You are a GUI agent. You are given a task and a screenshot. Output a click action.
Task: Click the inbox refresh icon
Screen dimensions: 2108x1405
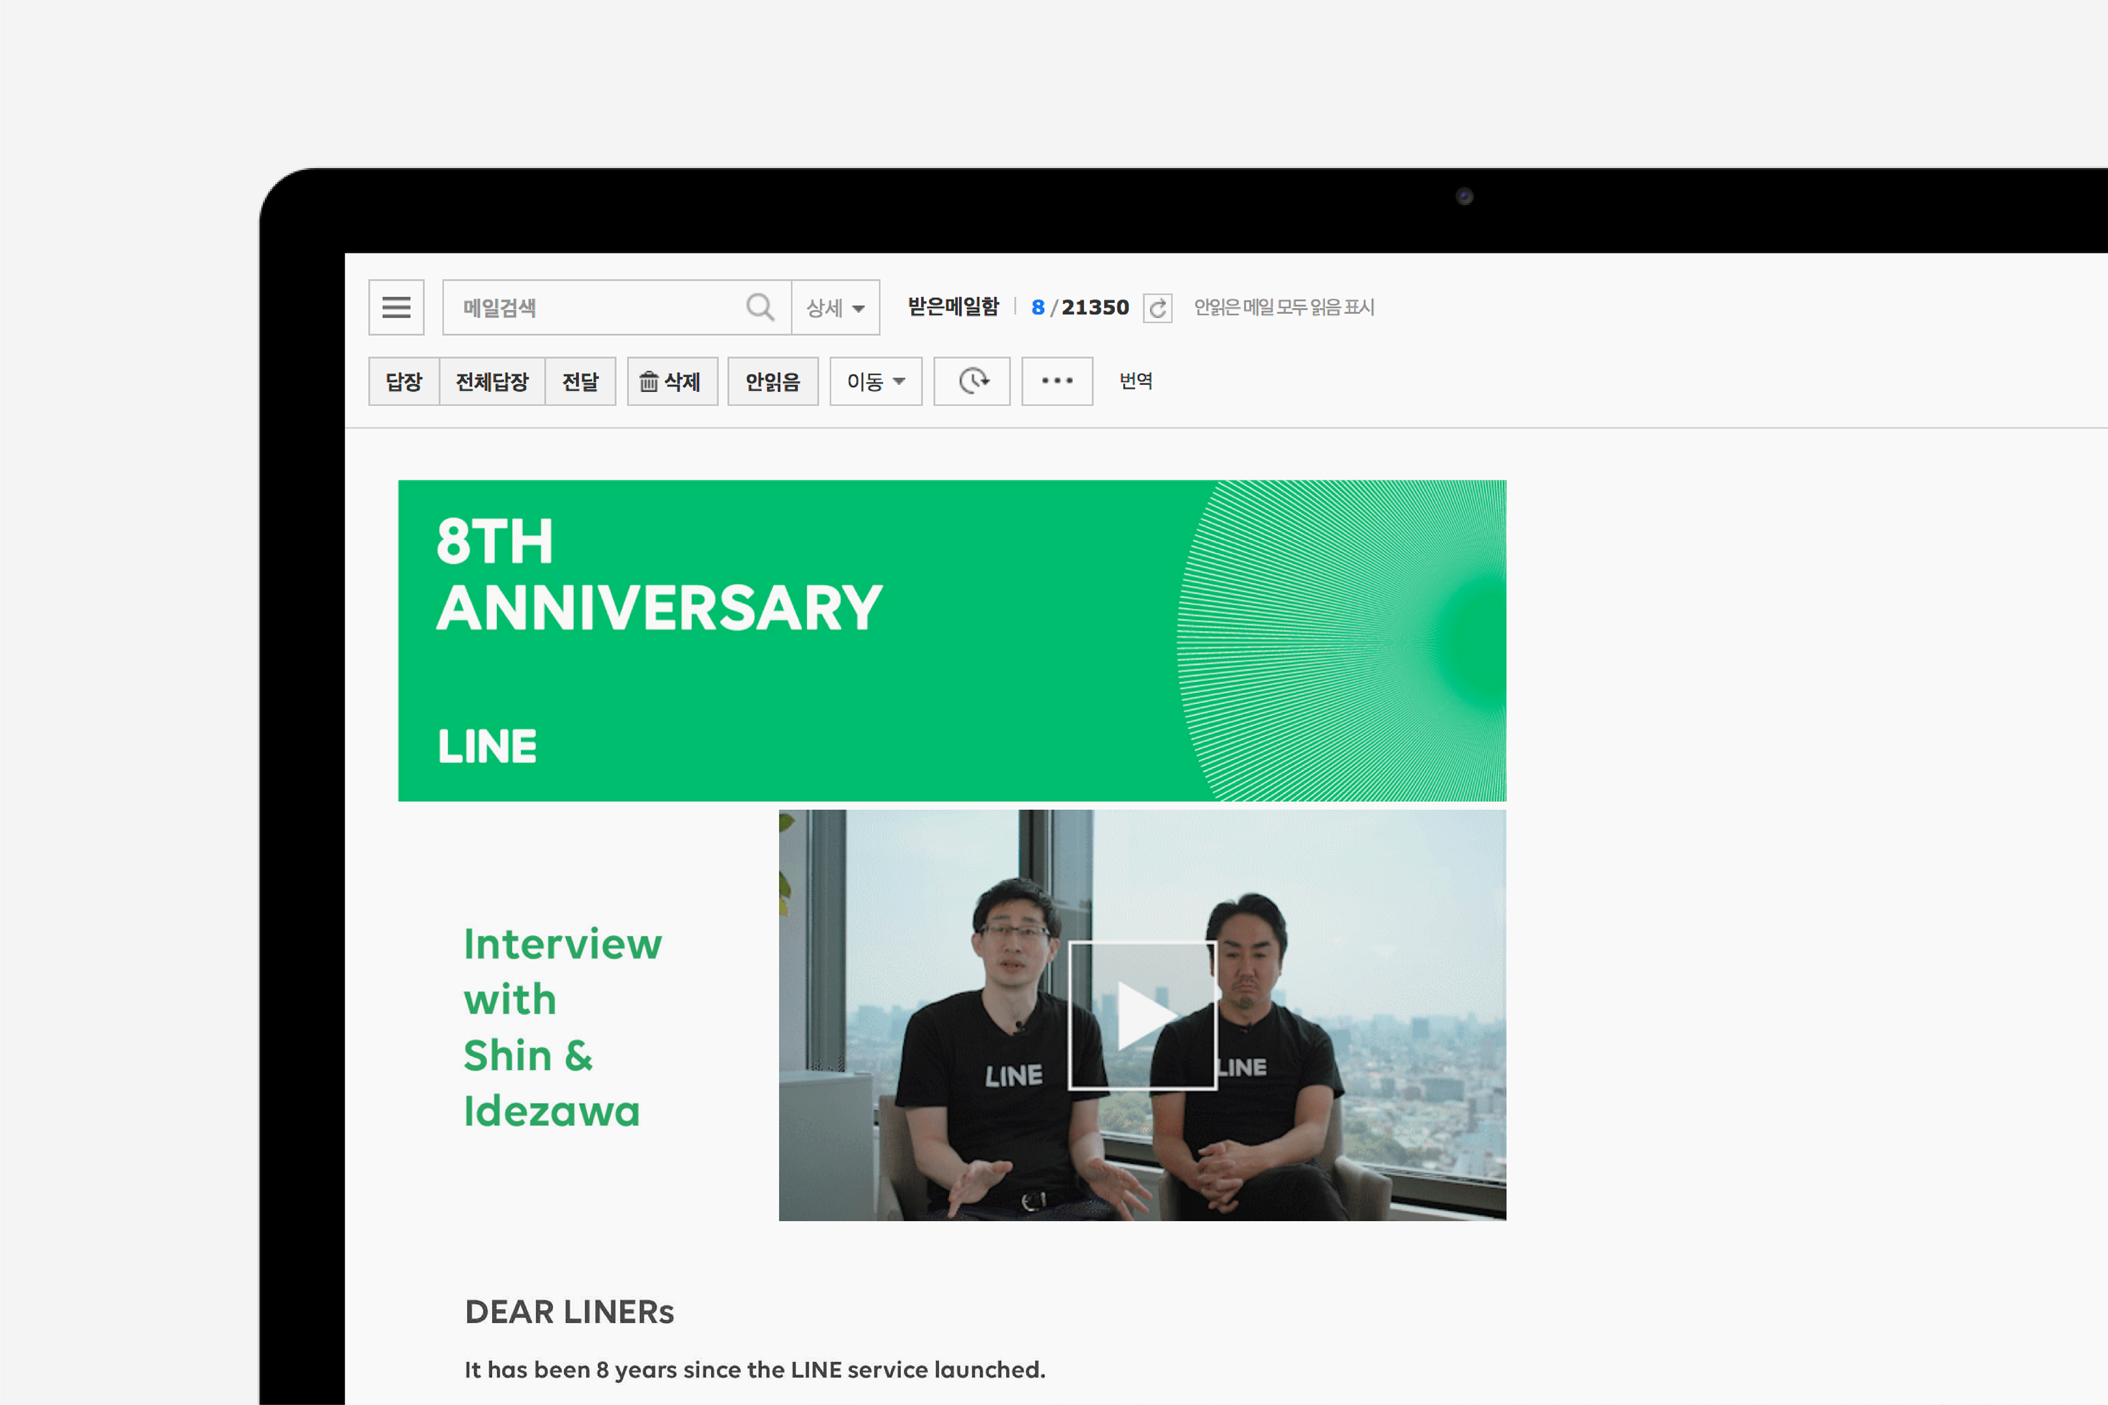[x=1157, y=308]
